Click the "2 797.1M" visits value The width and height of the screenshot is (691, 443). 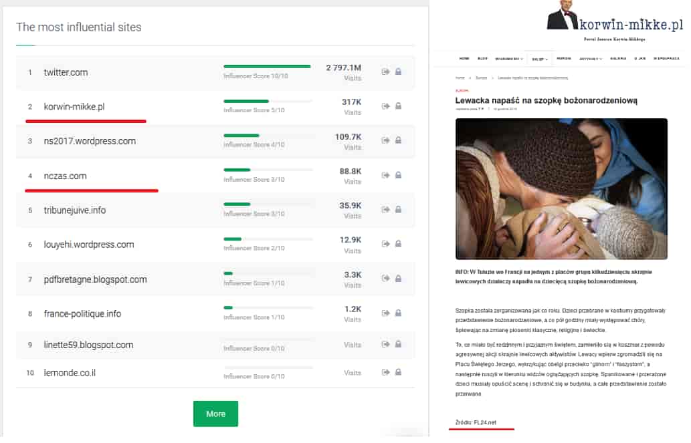344,67
